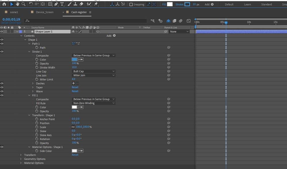The height and width of the screenshot is (169, 287).
Task: Toggle visibility of Shape 1 group
Action: [x=2, y=39]
